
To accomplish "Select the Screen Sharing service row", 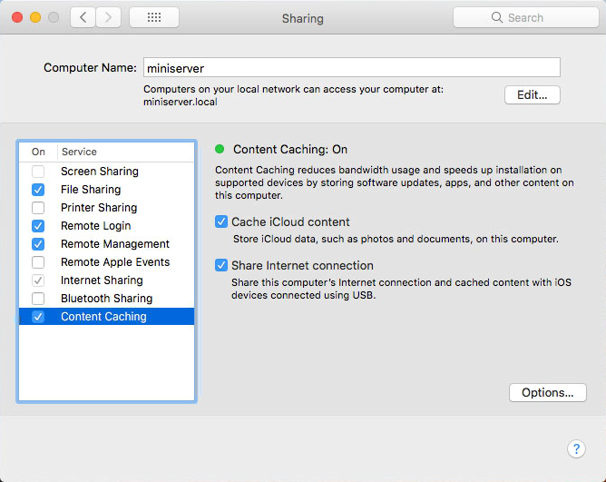I will click(107, 172).
